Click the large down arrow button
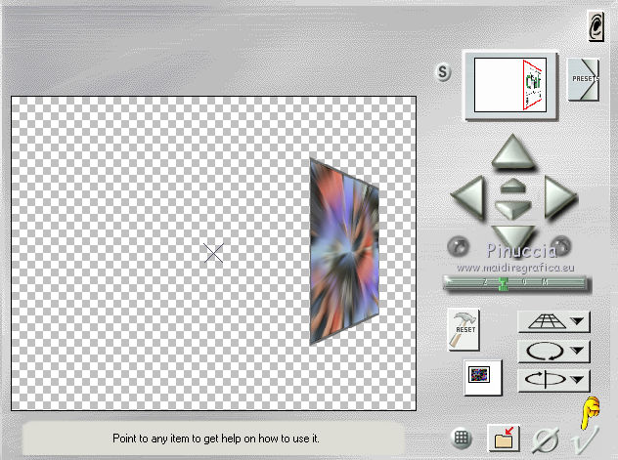This screenshot has width=618, height=460. (512, 236)
